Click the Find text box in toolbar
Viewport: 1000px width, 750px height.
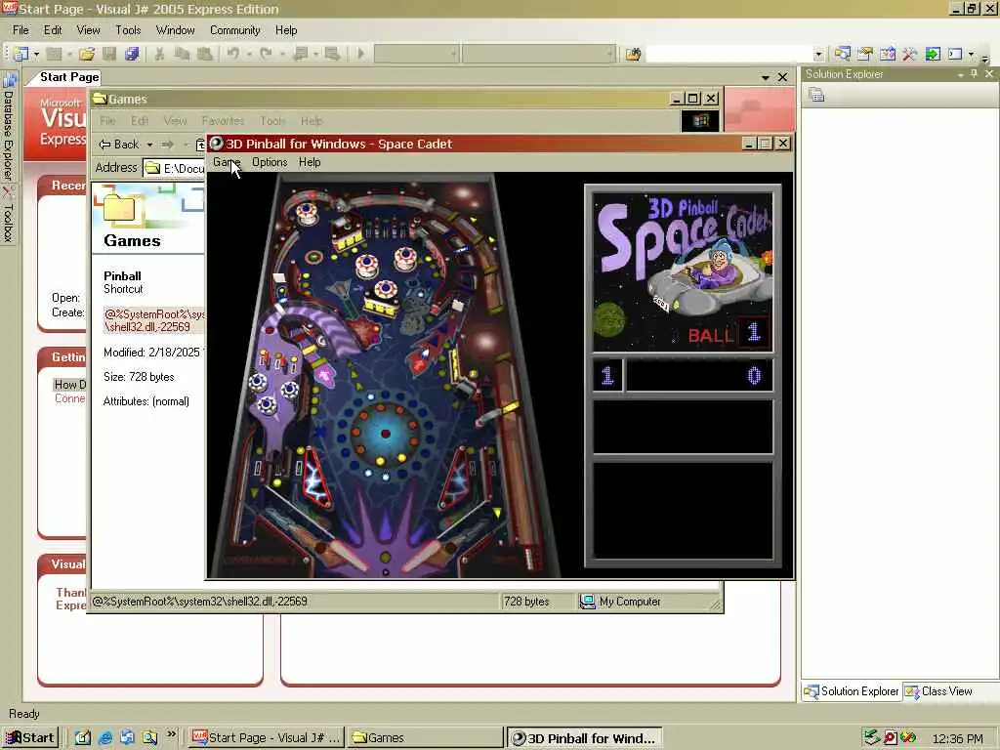[729, 55]
